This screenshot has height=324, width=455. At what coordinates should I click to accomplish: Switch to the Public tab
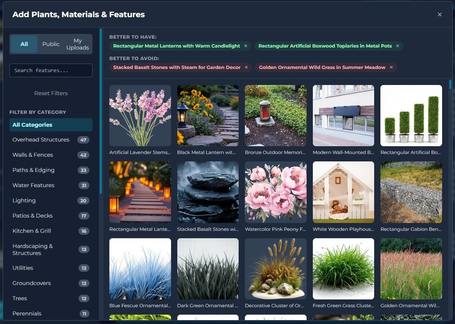[51, 44]
